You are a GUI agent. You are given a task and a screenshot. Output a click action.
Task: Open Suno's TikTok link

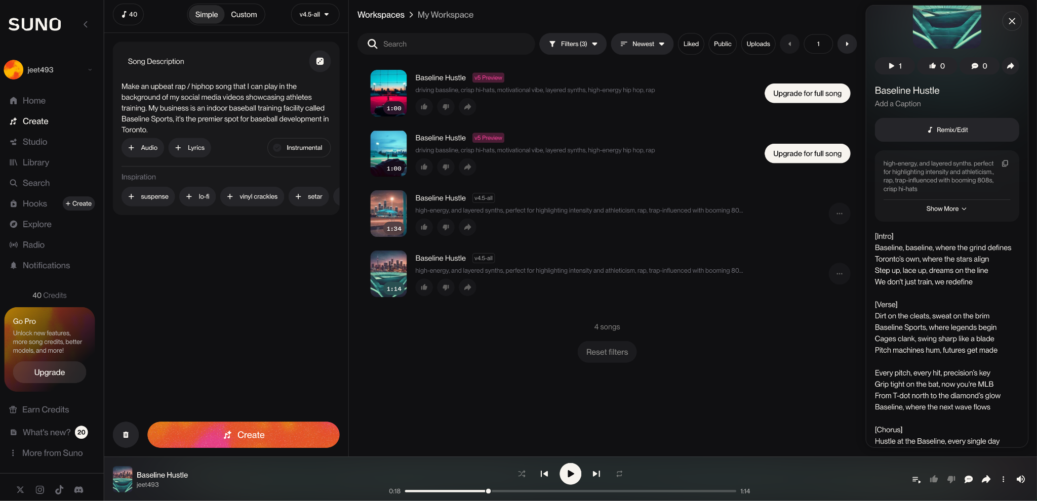coord(59,490)
